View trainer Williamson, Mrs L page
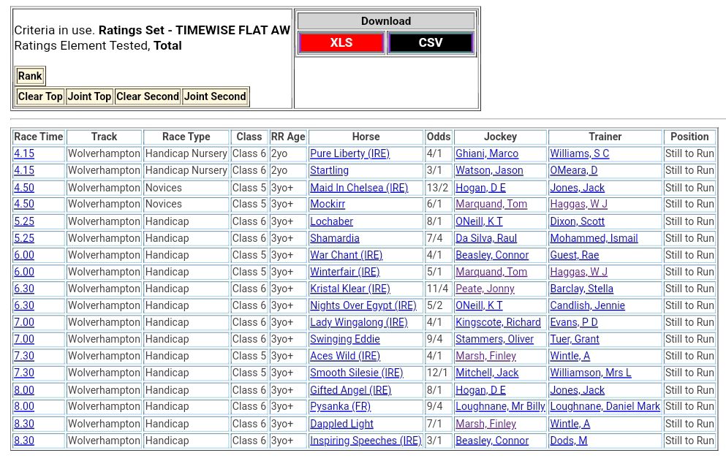 [x=590, y=373]
